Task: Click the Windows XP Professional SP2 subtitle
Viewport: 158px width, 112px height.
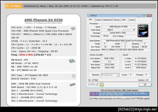Action: pyautogui.click(x=43, y=23)
